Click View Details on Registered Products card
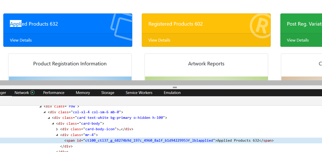Image resolution: width=322 pixels, height=152 pixels. click(159, 40)
